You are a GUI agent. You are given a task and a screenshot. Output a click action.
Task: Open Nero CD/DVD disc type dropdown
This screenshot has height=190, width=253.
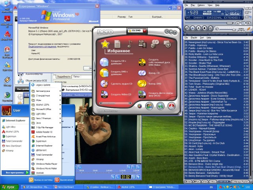[x=144, y=30]
